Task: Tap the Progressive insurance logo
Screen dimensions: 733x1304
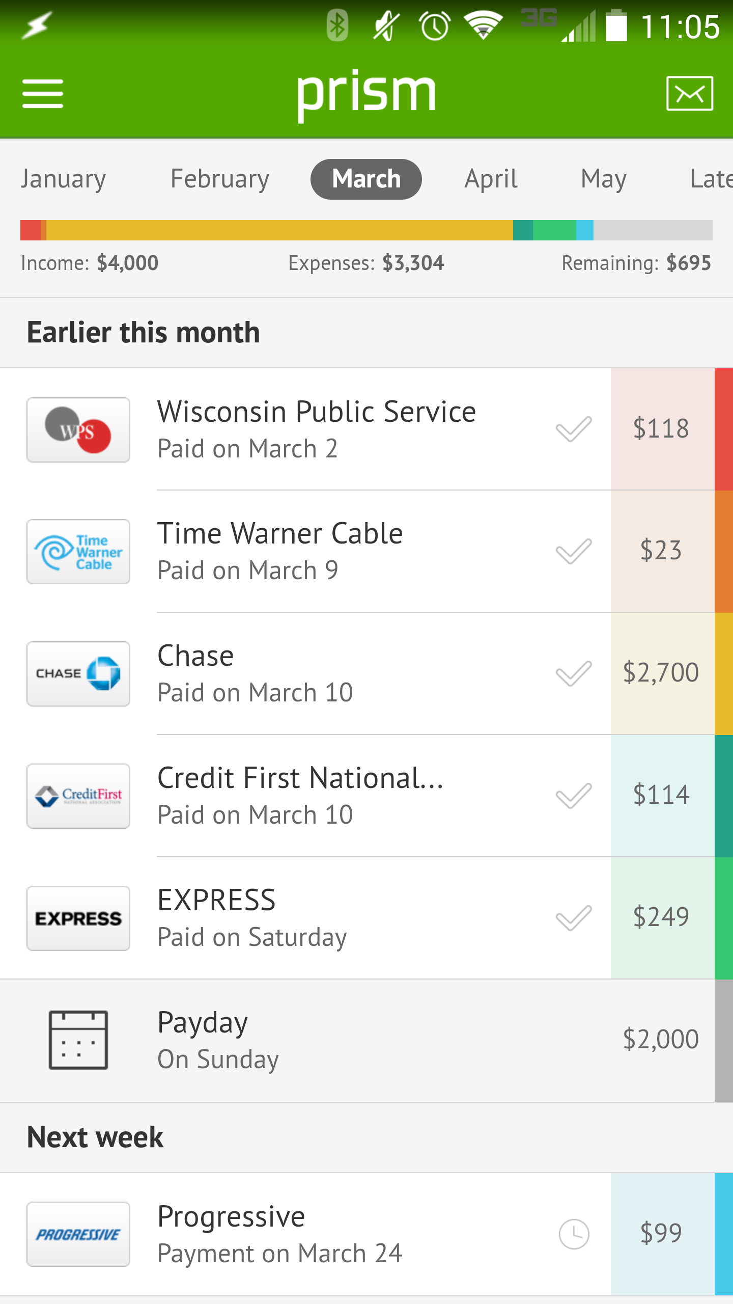Action: (78, 1234)
